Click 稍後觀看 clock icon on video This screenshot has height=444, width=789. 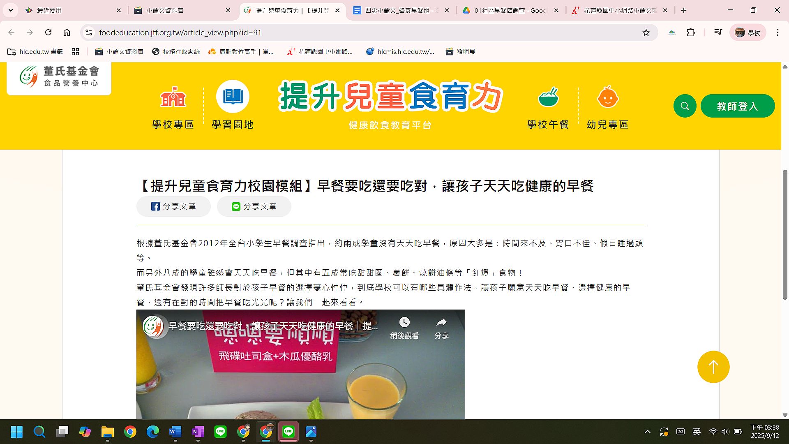tap(404, 323)
